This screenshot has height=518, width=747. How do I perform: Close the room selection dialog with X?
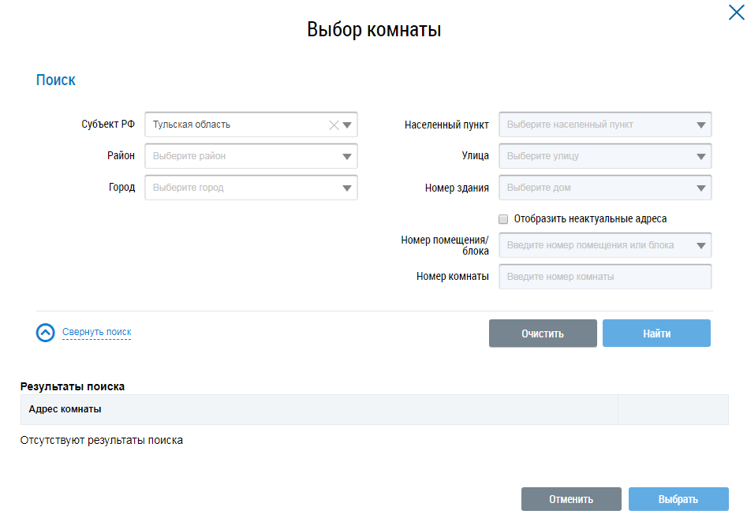click(735, 12)
